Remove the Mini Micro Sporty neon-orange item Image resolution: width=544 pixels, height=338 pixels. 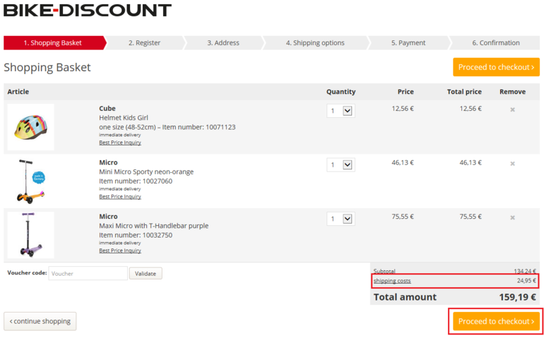coord(512,164)
